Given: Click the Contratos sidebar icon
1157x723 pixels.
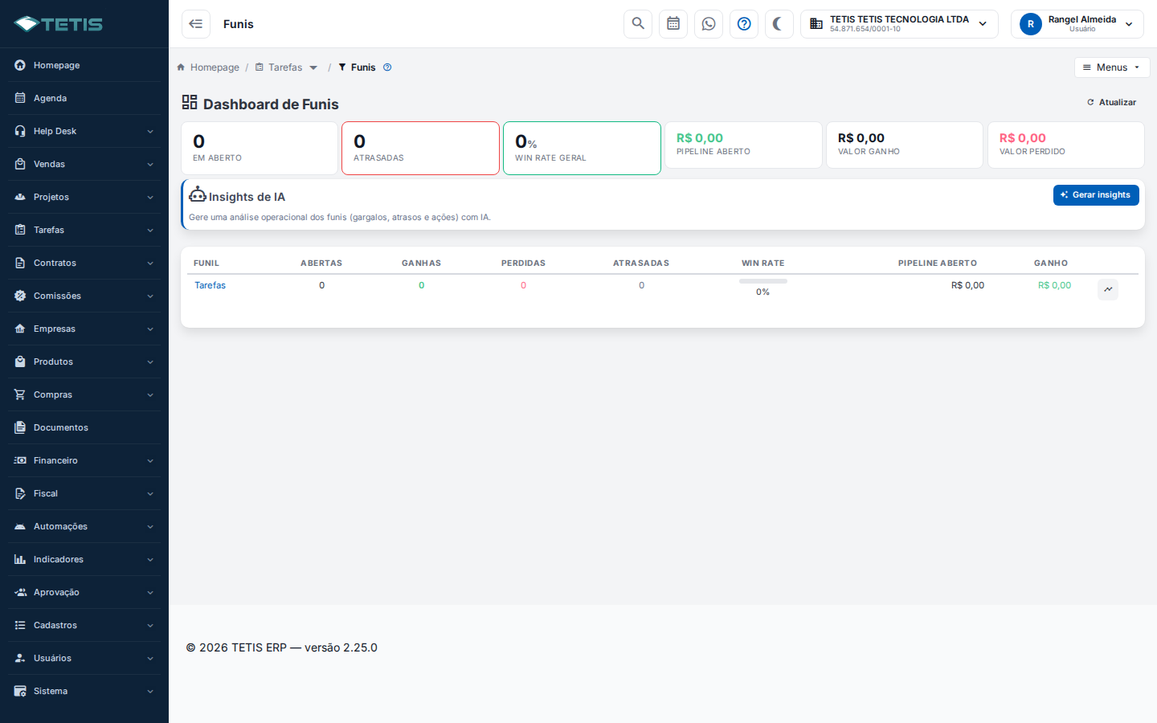Looking at the screenshot, I should tap(20, 263).
